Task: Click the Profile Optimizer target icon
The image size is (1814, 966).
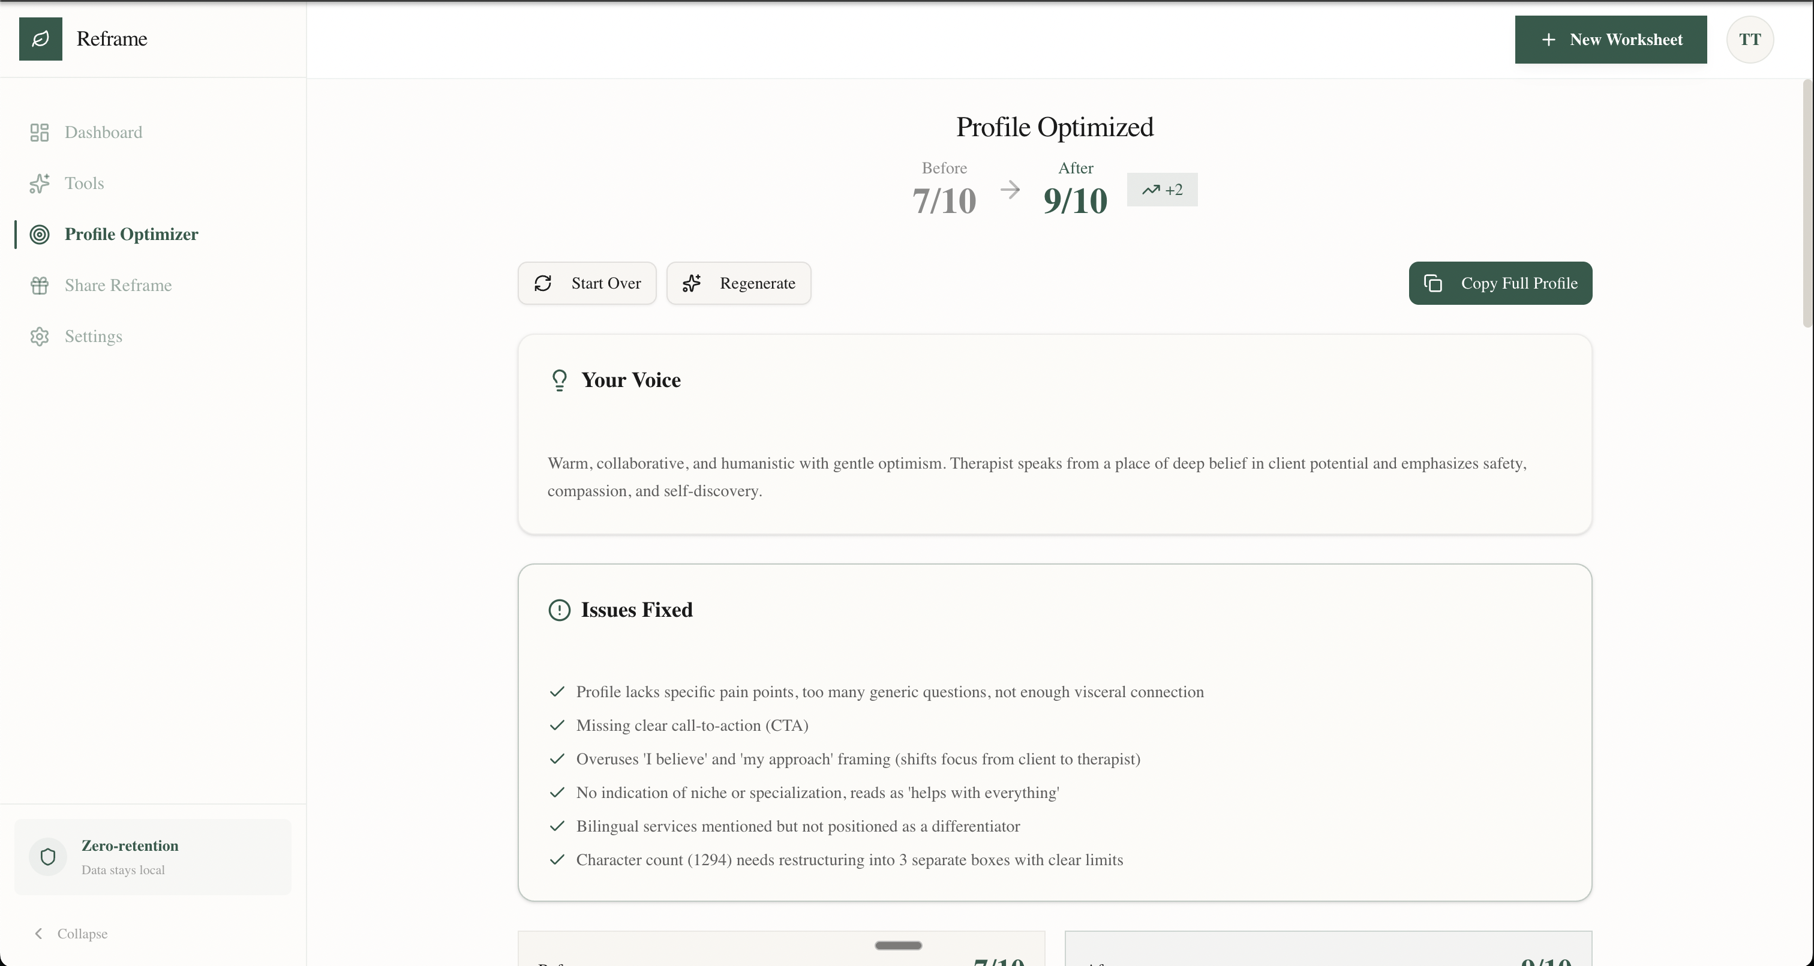Action: point(40,235)
